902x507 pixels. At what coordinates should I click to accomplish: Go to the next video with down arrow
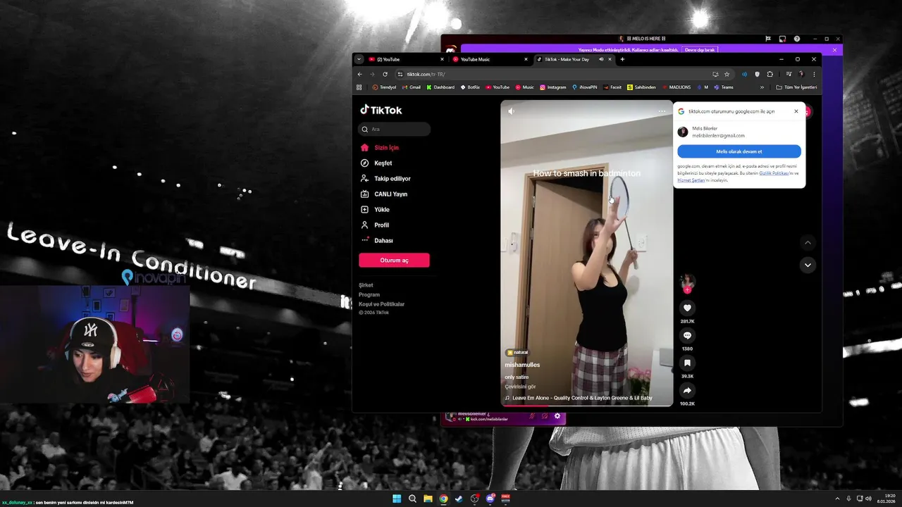(808, 265)
